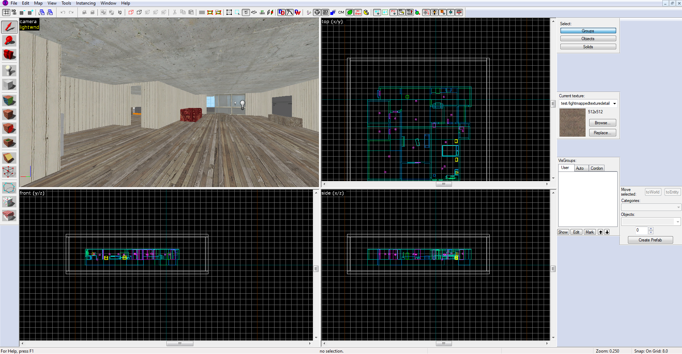
Task: Toggle the 3D grid display
Action: point(14,12)
